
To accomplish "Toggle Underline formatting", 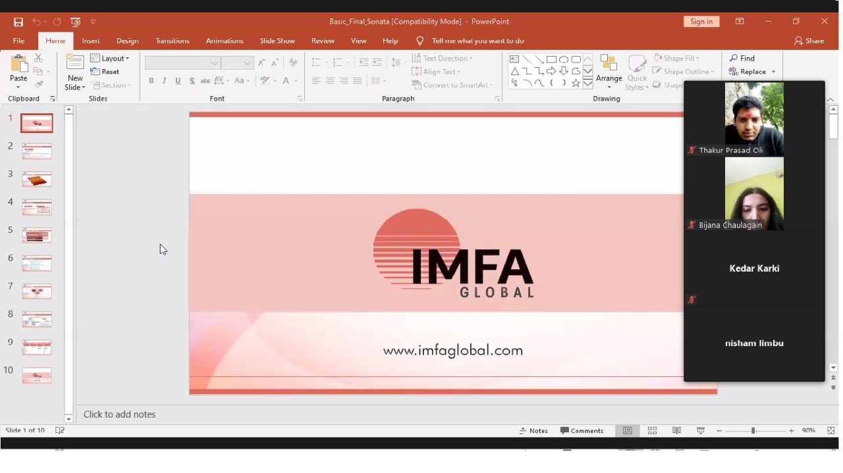I will coord(178,81).
